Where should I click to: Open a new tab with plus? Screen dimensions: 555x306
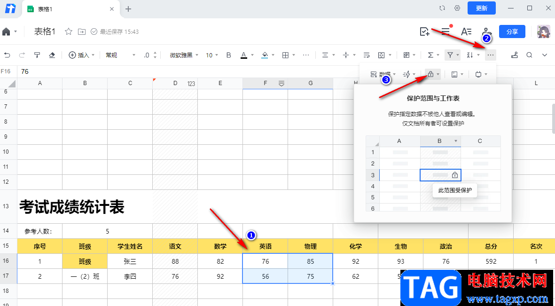[128, 9]
